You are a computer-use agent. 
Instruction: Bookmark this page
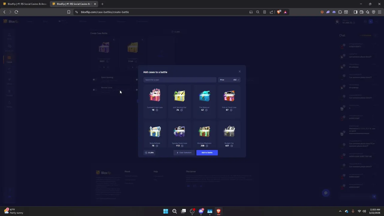tap(69, 12)
